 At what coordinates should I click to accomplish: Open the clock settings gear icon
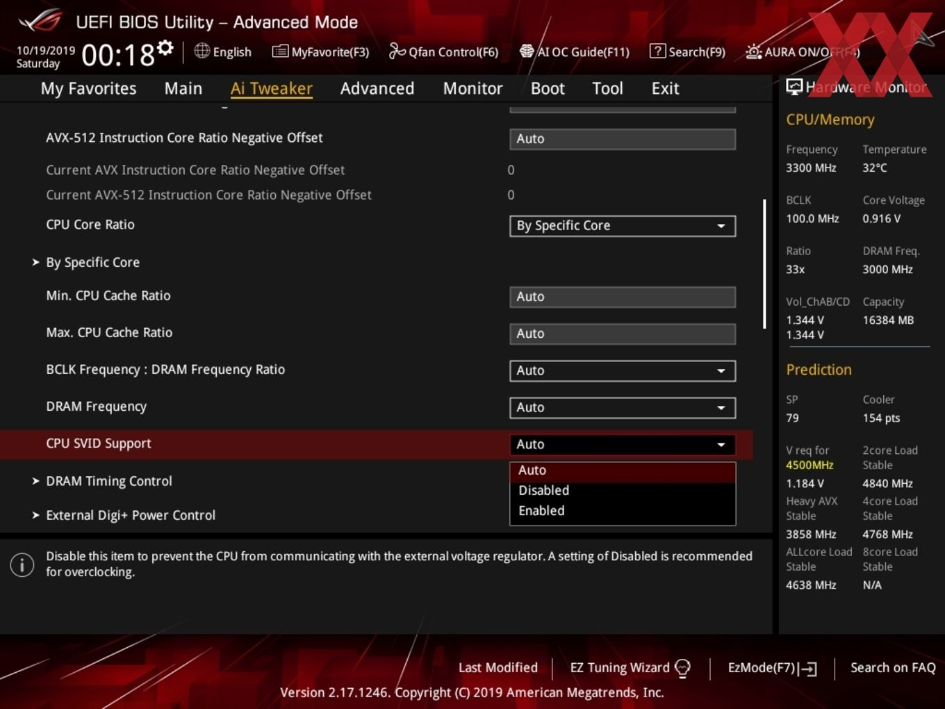pyautogui.click(x=165, y=47)
